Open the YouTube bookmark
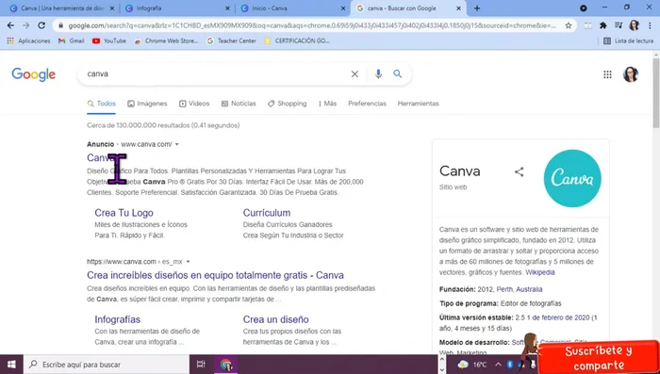 (109, 41)
